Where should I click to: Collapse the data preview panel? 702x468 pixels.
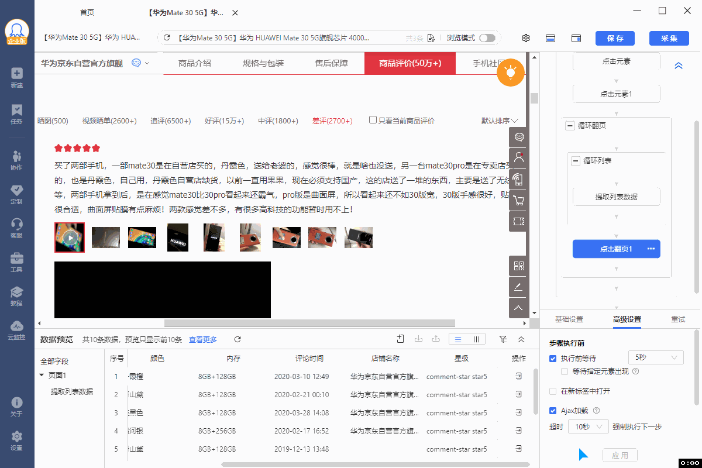click(521, 339)
